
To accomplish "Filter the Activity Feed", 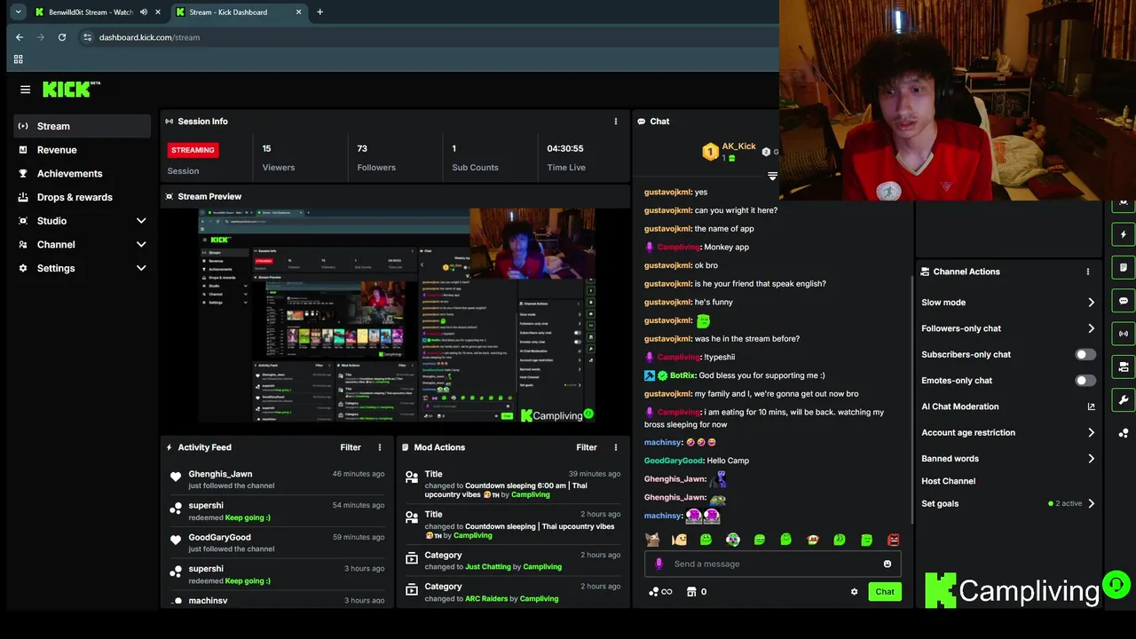I will [351, 447].
